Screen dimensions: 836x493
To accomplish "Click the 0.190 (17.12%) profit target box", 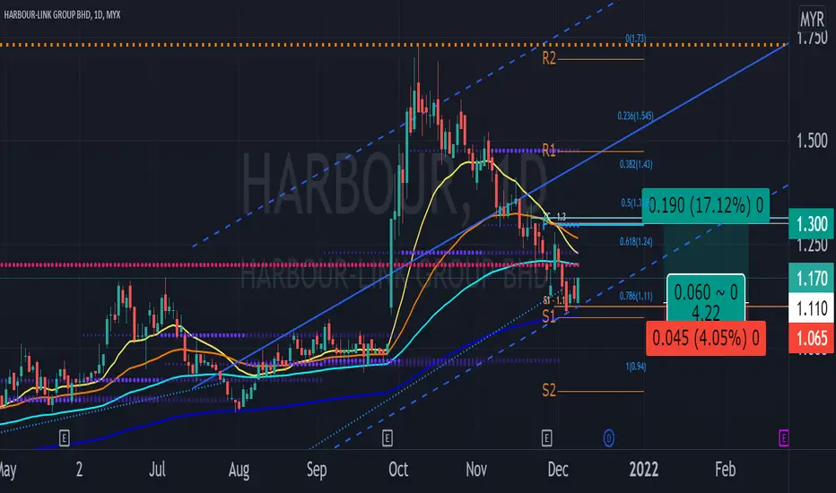I will 705,205.
